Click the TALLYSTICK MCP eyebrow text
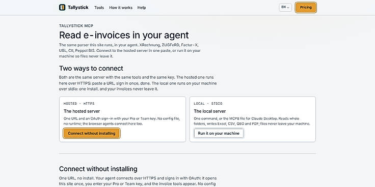 (x=76, y=26)
